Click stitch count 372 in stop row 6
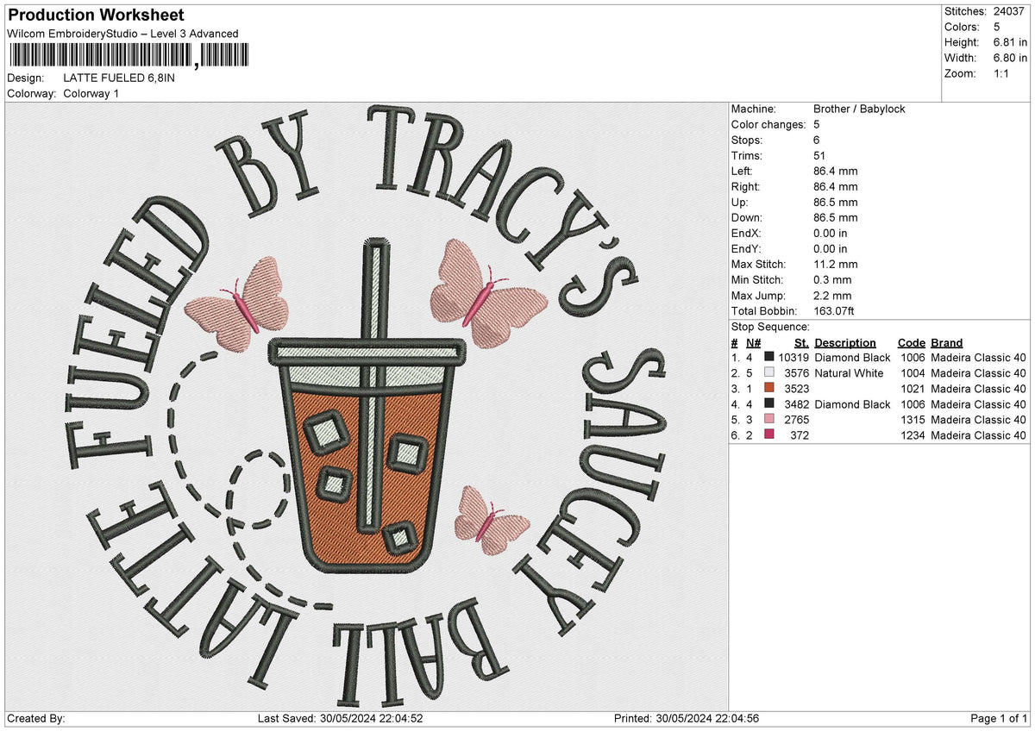The width and height of the screenshot is (1035, 731). (x=800, y=435)
